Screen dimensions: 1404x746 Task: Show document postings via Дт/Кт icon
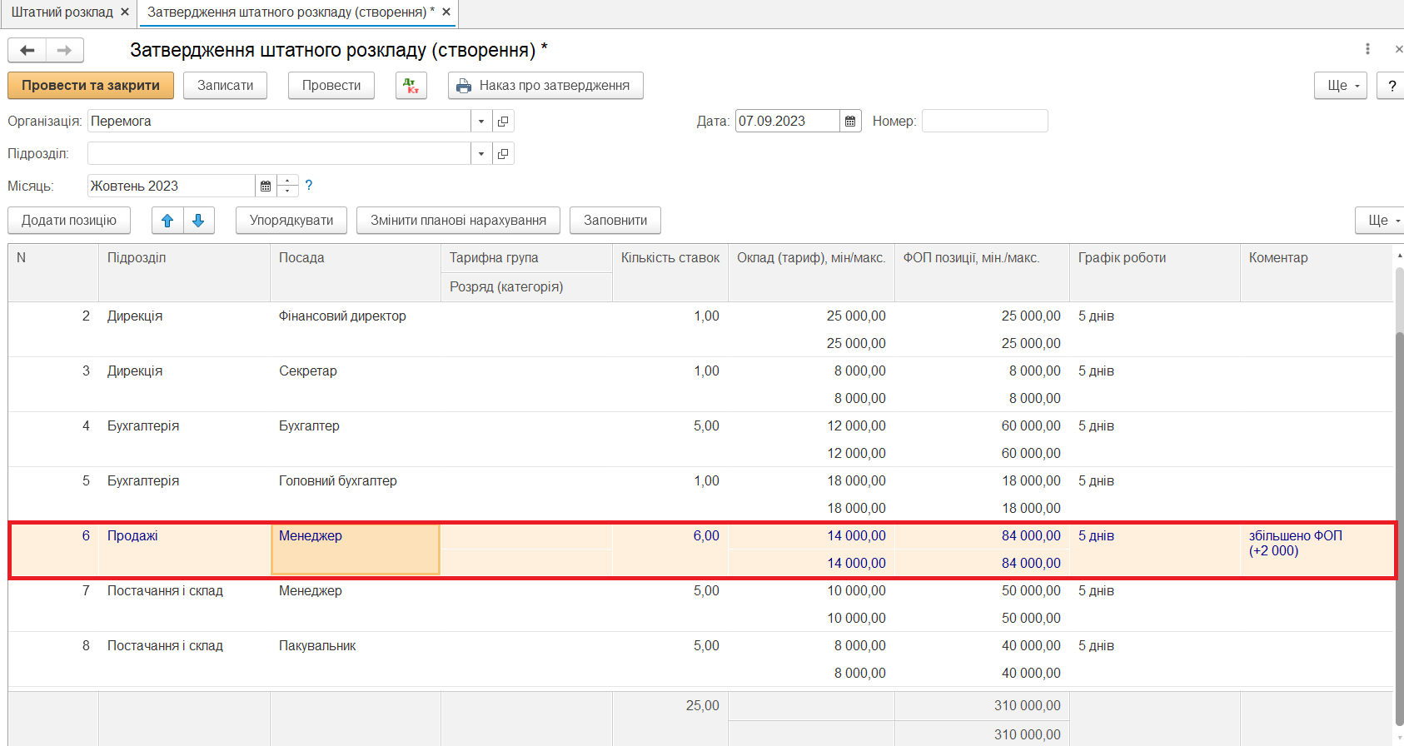coord(411,86)
